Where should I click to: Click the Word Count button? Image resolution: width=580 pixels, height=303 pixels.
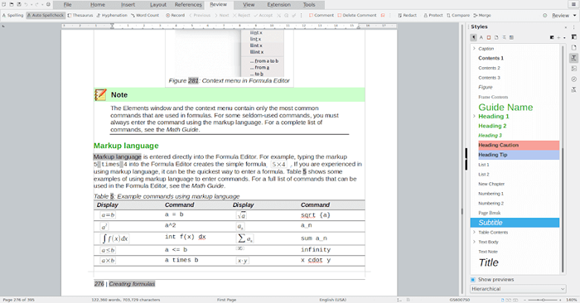pos(145,15)
